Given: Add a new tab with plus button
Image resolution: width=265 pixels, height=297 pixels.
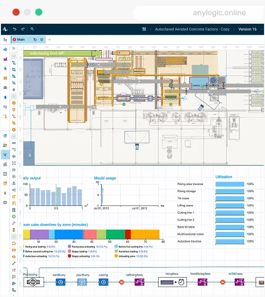Looking at the screenshot, I should pyautogui.click(x=50, y=39).
